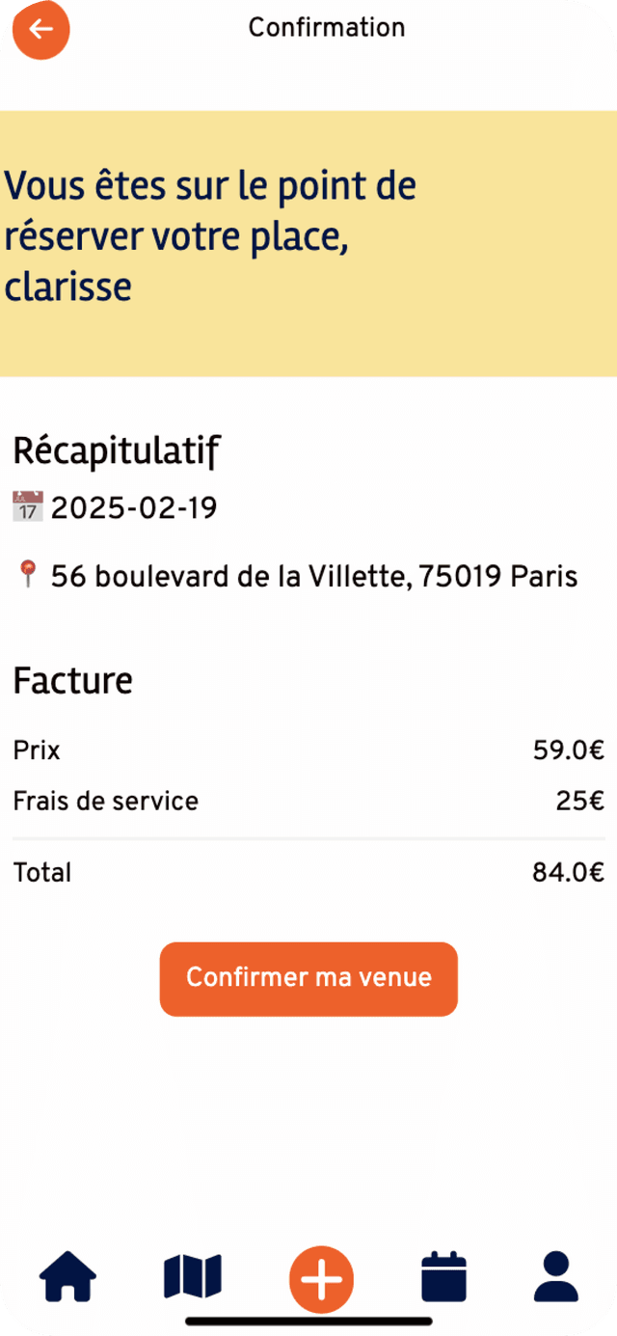Tap the orange plus create button

click(x=322, y=1279)
